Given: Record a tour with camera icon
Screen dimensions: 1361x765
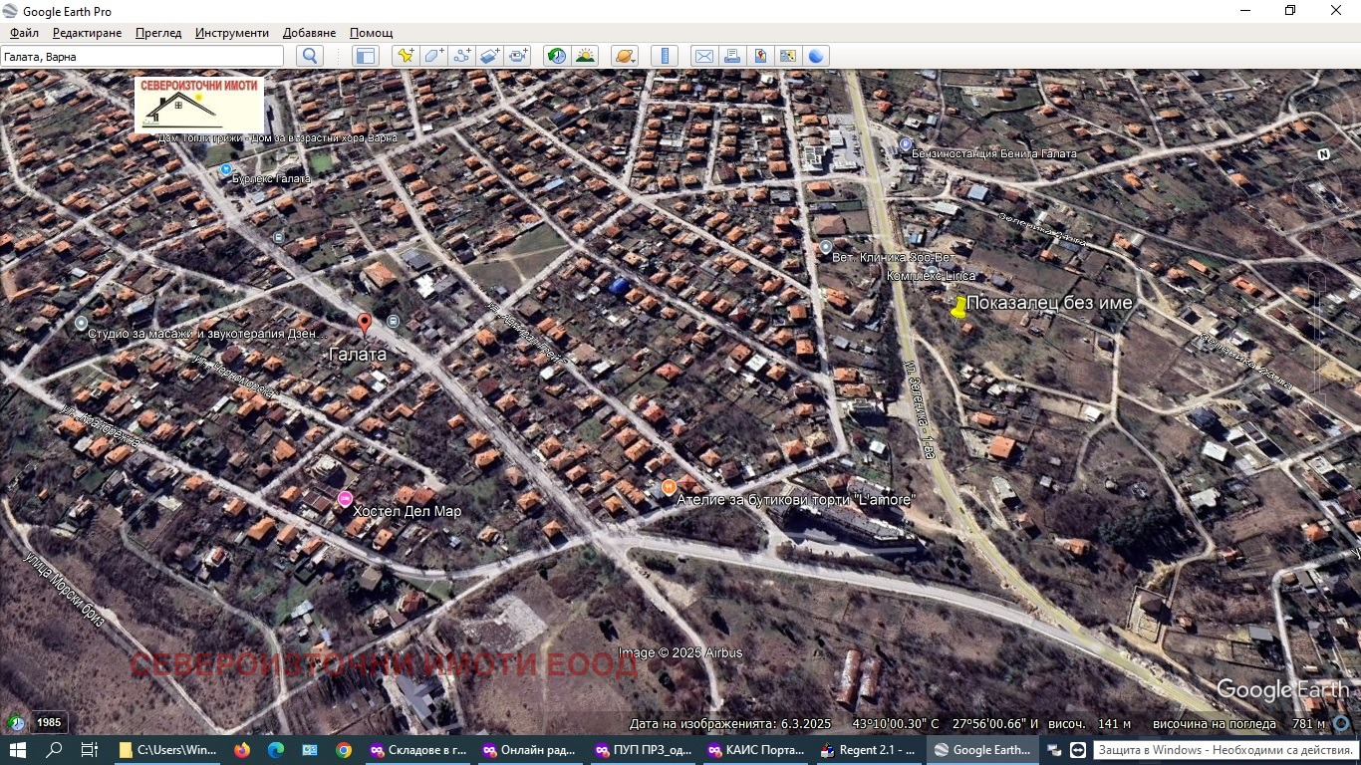Looking at the screenshot, I should (518, 56).
